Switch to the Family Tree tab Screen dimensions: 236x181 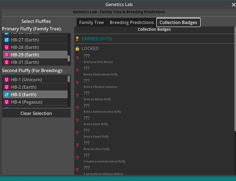(91, 23)
